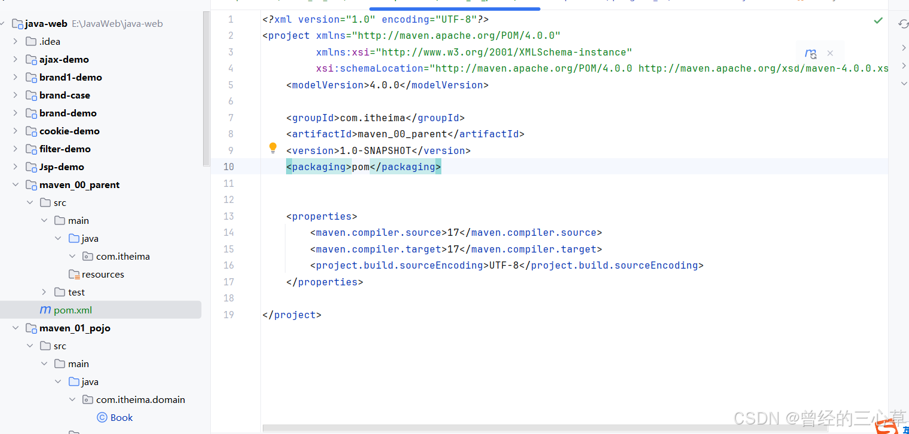Click the com.itheima.domain package icon

pos(88,399)
